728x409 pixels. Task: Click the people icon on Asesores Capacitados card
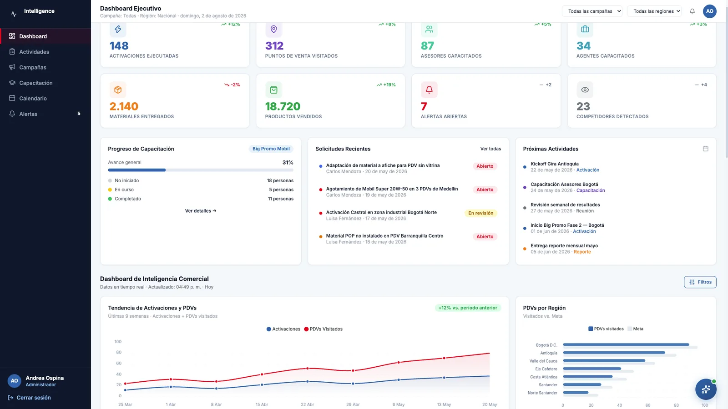coord(429,29)
